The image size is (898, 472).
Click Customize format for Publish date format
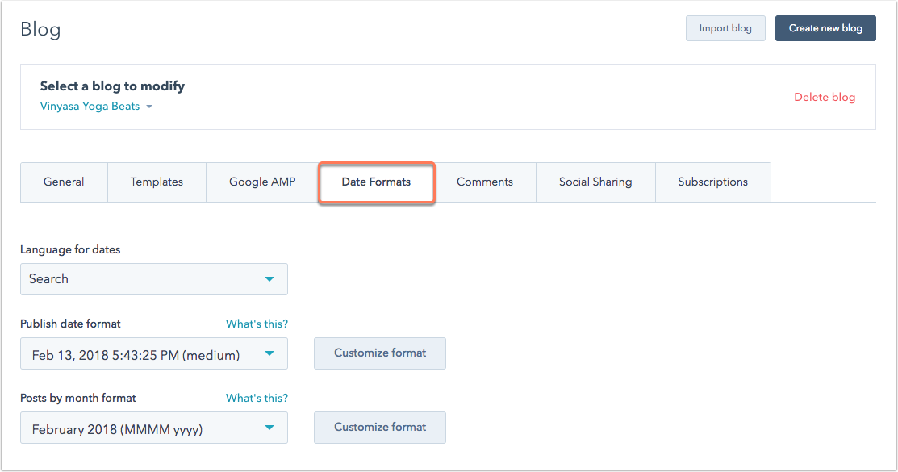tap(380, 353)
